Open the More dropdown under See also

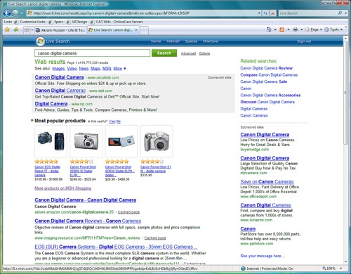[x=120, y=68]
